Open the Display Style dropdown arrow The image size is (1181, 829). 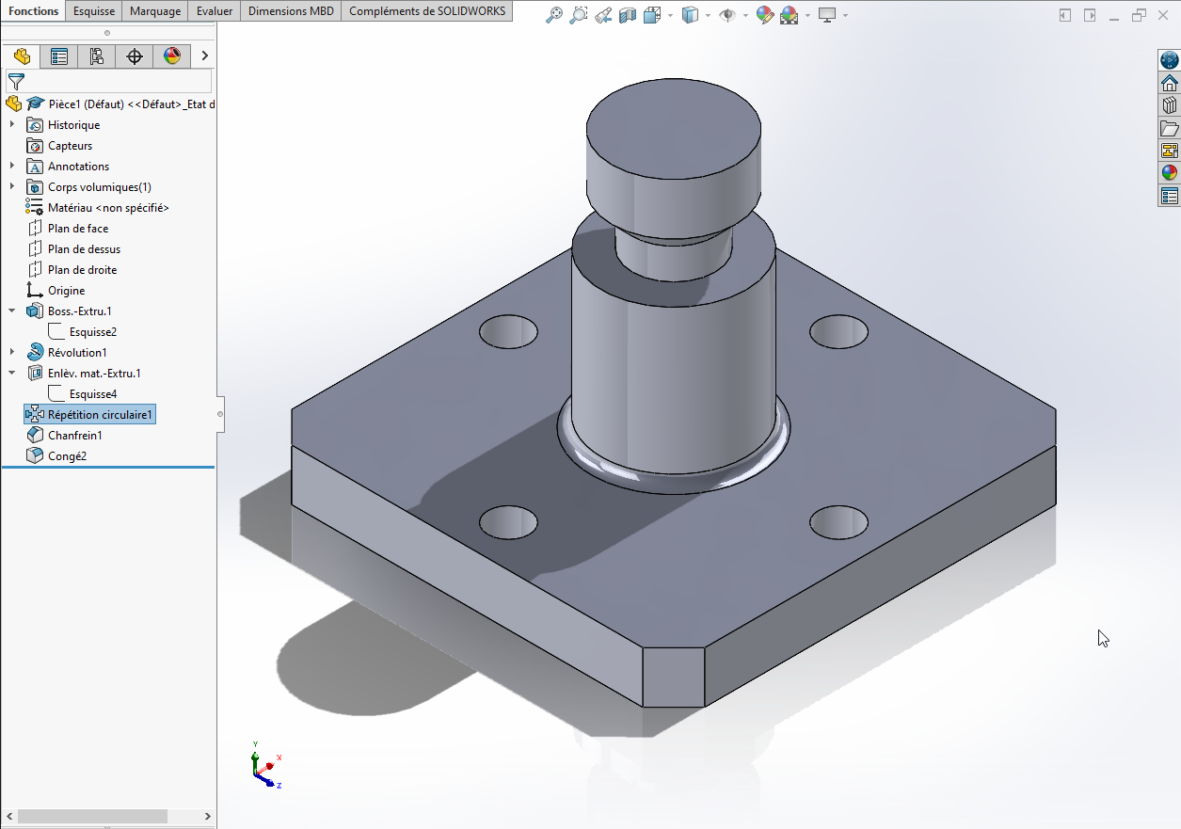[709, 16]
